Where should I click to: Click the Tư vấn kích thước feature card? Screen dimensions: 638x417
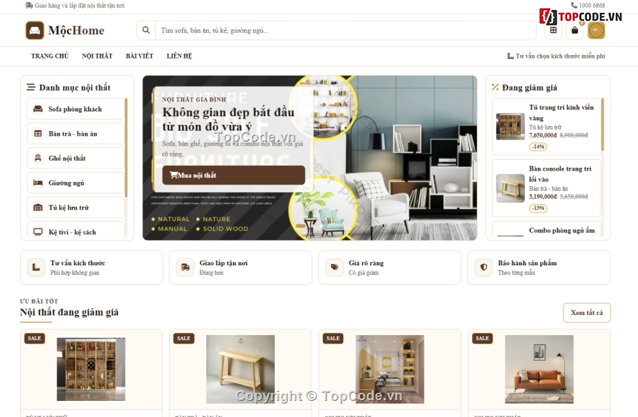pyautogui.click(x=91, y=268)
